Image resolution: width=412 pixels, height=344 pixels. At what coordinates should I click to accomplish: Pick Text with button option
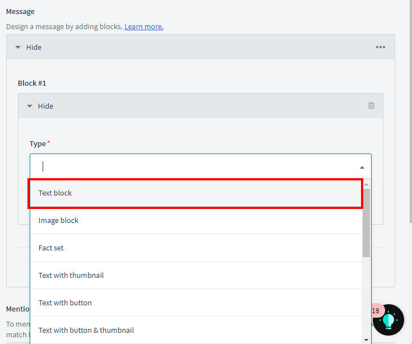(x=196, y=303)
